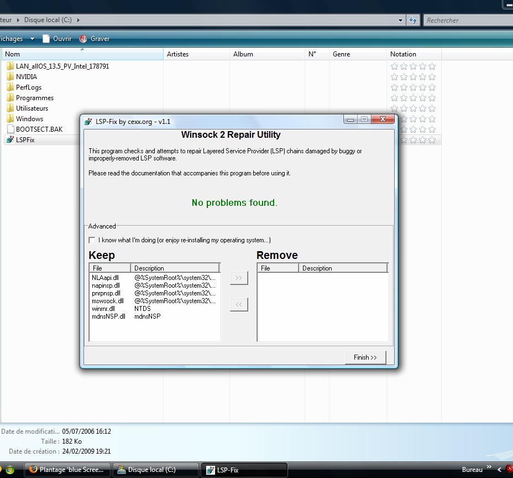The width and height of the screenshot is (513, 478).
Task: Rate LSPFix file with fifth star
Action: point(432,140)
